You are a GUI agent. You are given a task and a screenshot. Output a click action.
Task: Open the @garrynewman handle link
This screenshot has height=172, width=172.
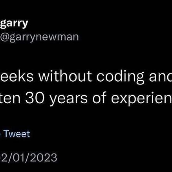tap(39, 37)
